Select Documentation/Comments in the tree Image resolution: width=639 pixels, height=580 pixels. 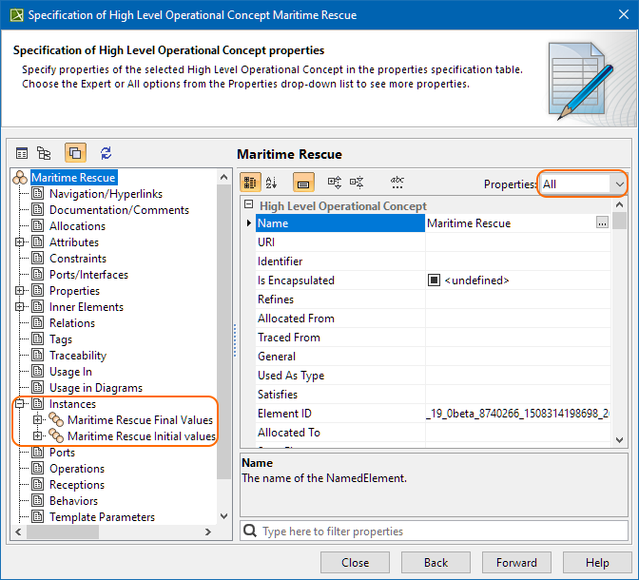point(119,210)
